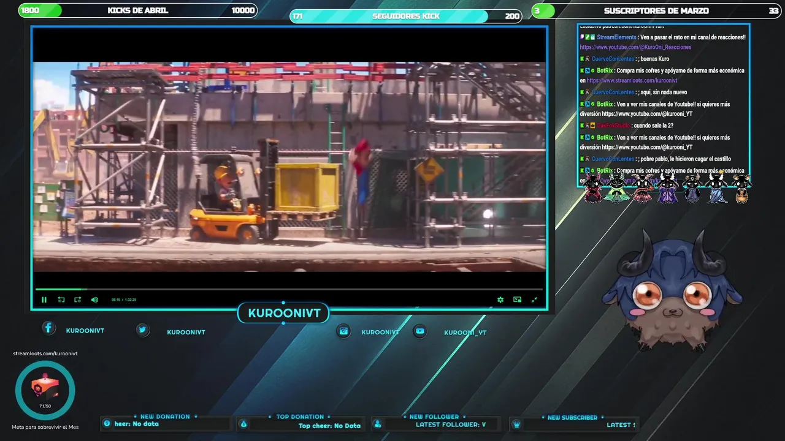Click chat message 'buenas Kuro'
Viewport: 785px width, 441px height.
655,59
